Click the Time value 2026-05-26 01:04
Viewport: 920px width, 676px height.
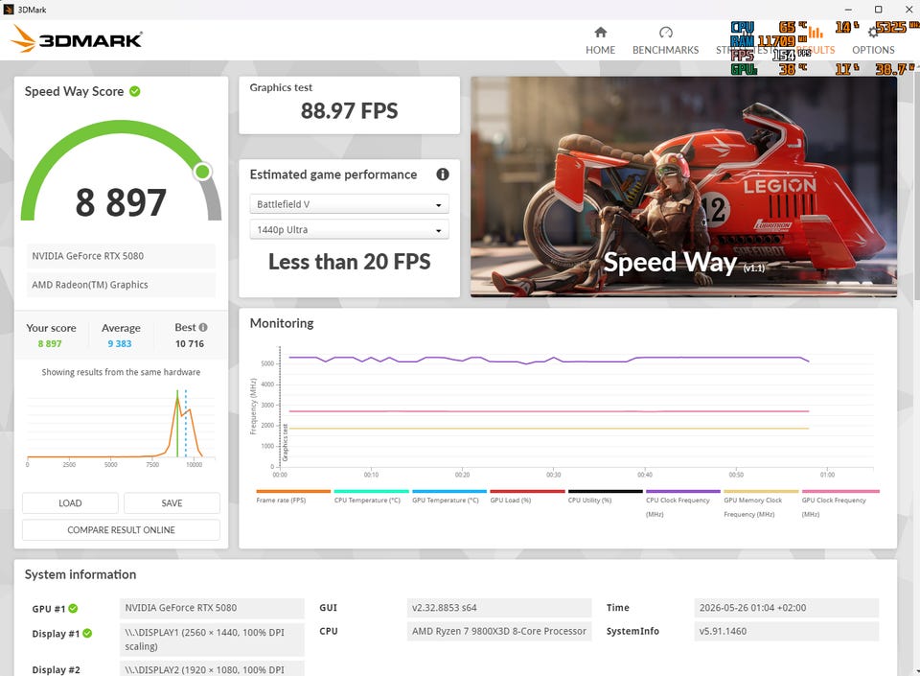[x=786, y=608]
